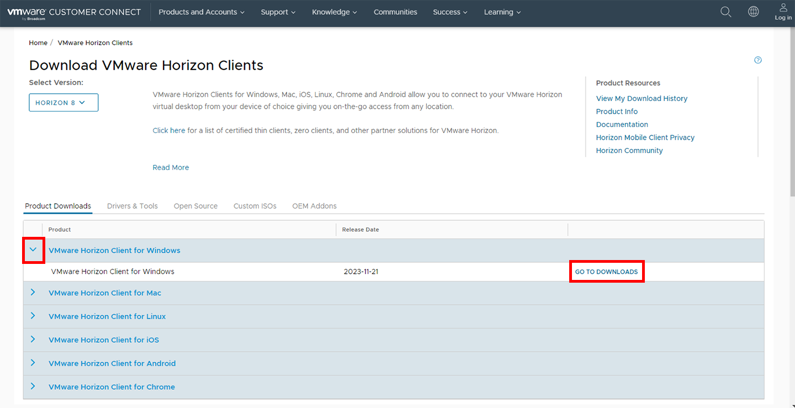
Task: Click VMware Horizon Client for Chrome title
Action: [112, 387]
